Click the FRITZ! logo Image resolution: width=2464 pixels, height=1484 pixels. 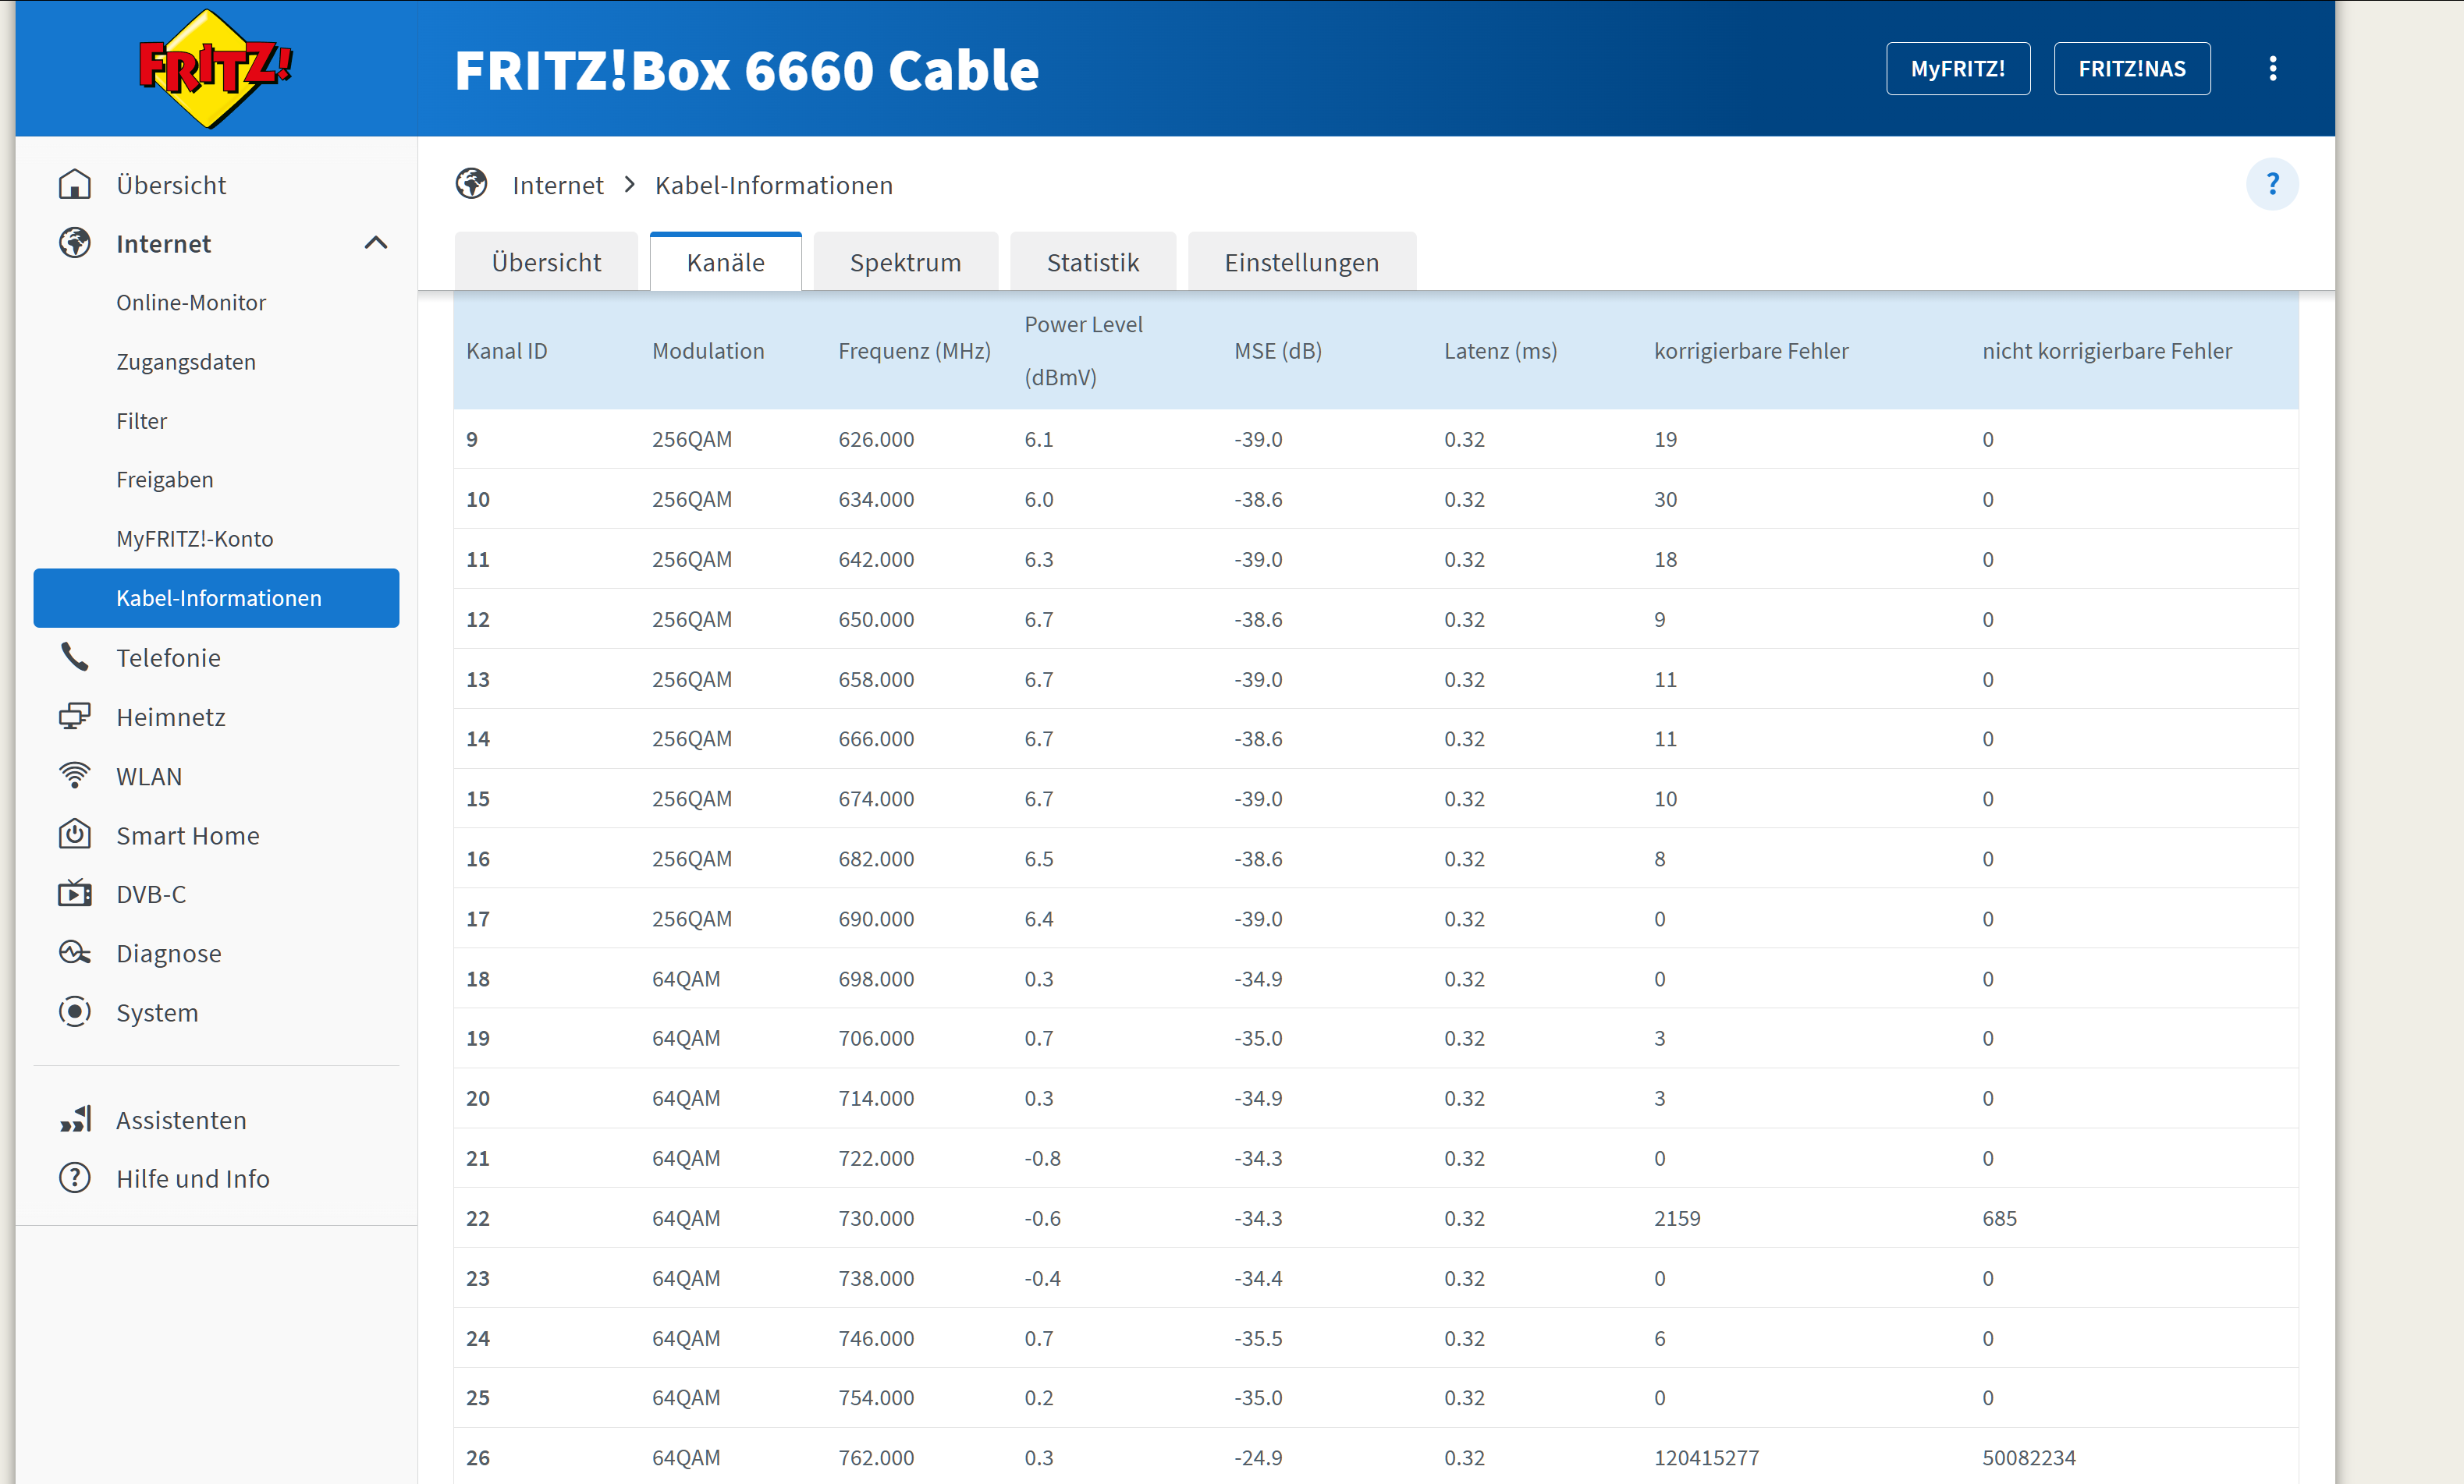pos(215,68)
